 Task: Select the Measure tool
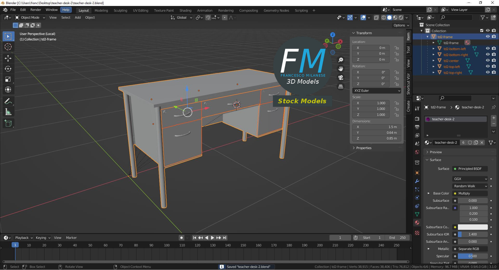tap(8, 112)
